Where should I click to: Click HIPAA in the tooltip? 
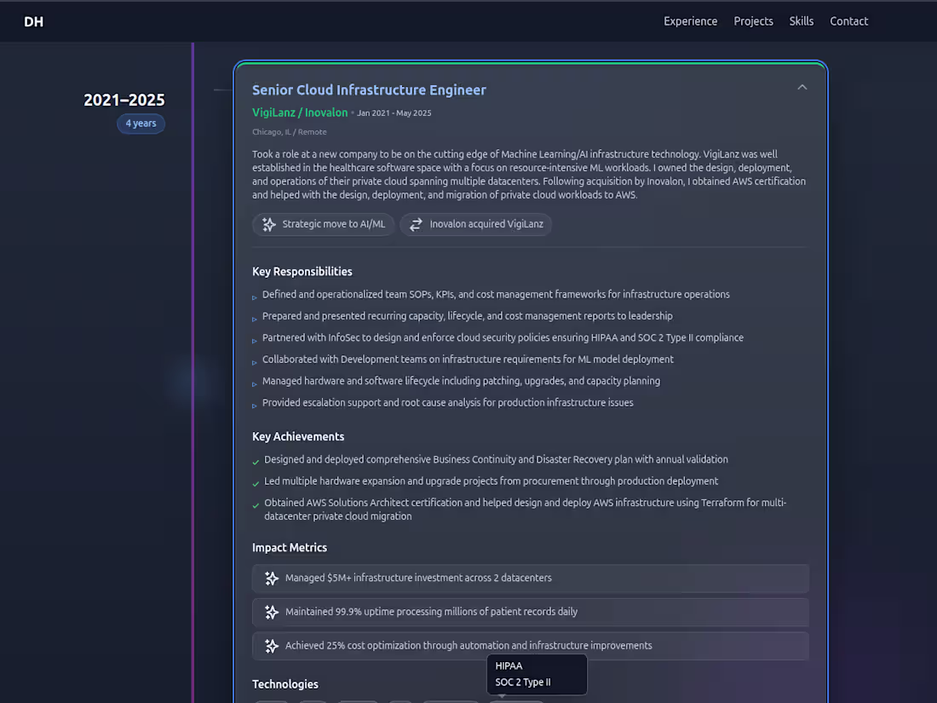click(509, 666)
